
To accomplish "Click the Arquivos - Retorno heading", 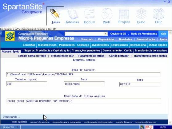I will coord(84,60).
